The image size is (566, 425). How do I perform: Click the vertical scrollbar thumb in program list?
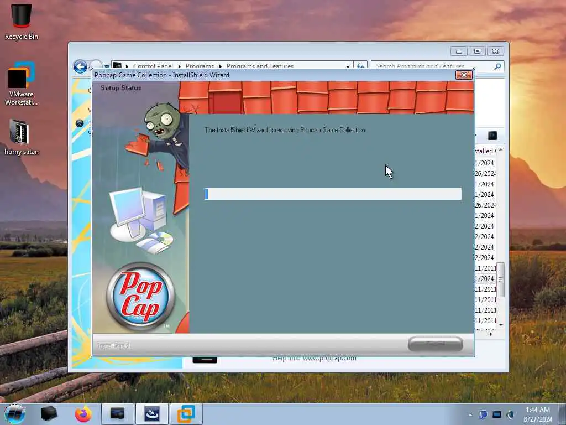tap(500, 279)
